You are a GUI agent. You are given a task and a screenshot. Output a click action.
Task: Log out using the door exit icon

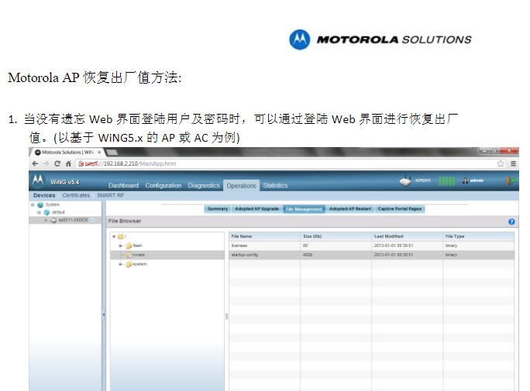click(511, 180)
